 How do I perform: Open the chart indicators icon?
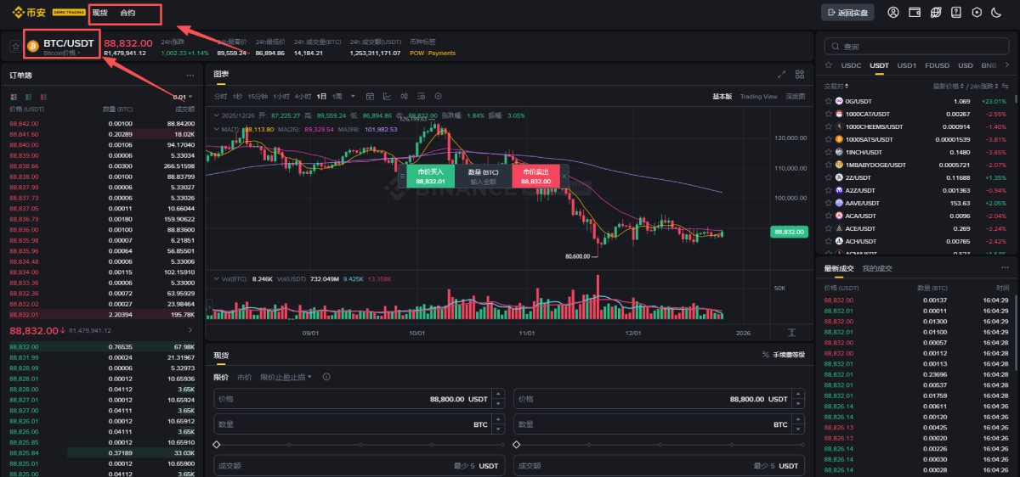coord(387,96)
